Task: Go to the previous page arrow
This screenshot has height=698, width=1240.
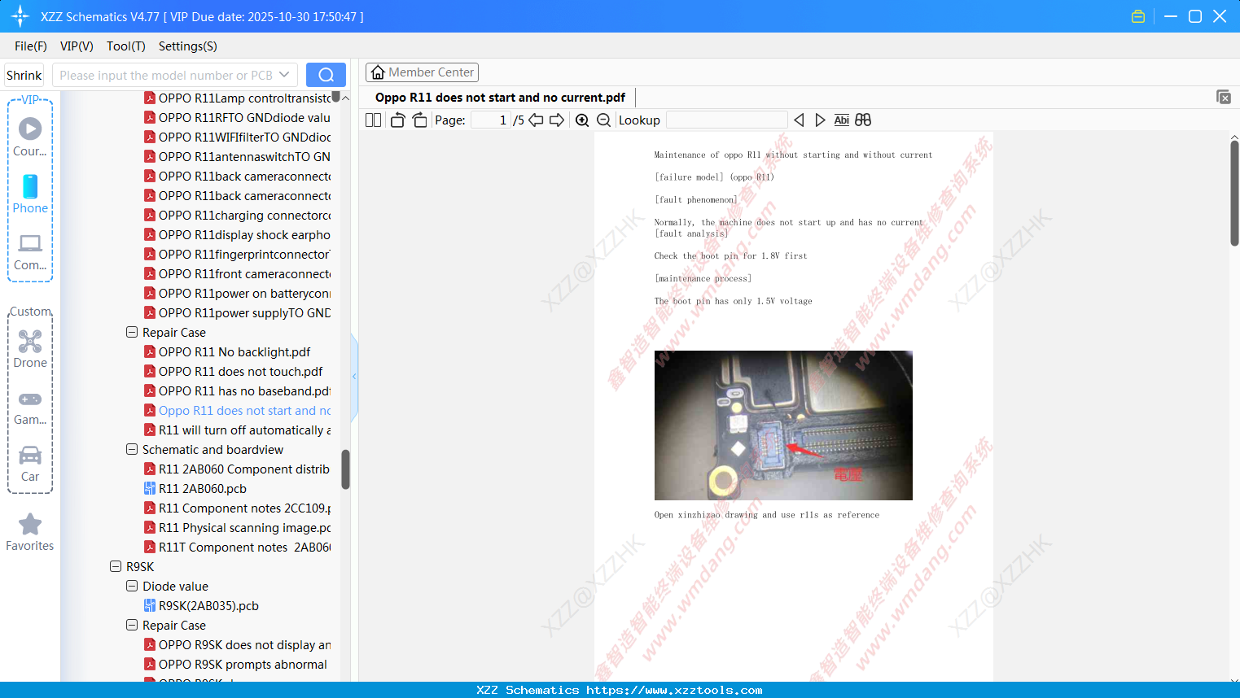Action: [x=536, y=120]
